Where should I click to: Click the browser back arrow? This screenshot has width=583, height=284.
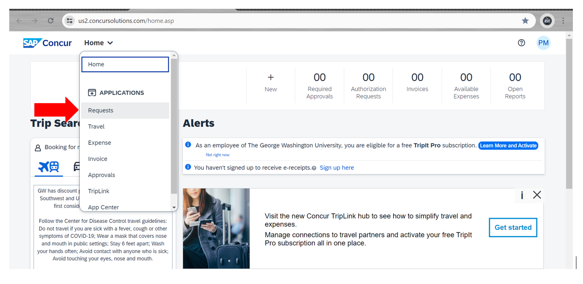(19, 21)
